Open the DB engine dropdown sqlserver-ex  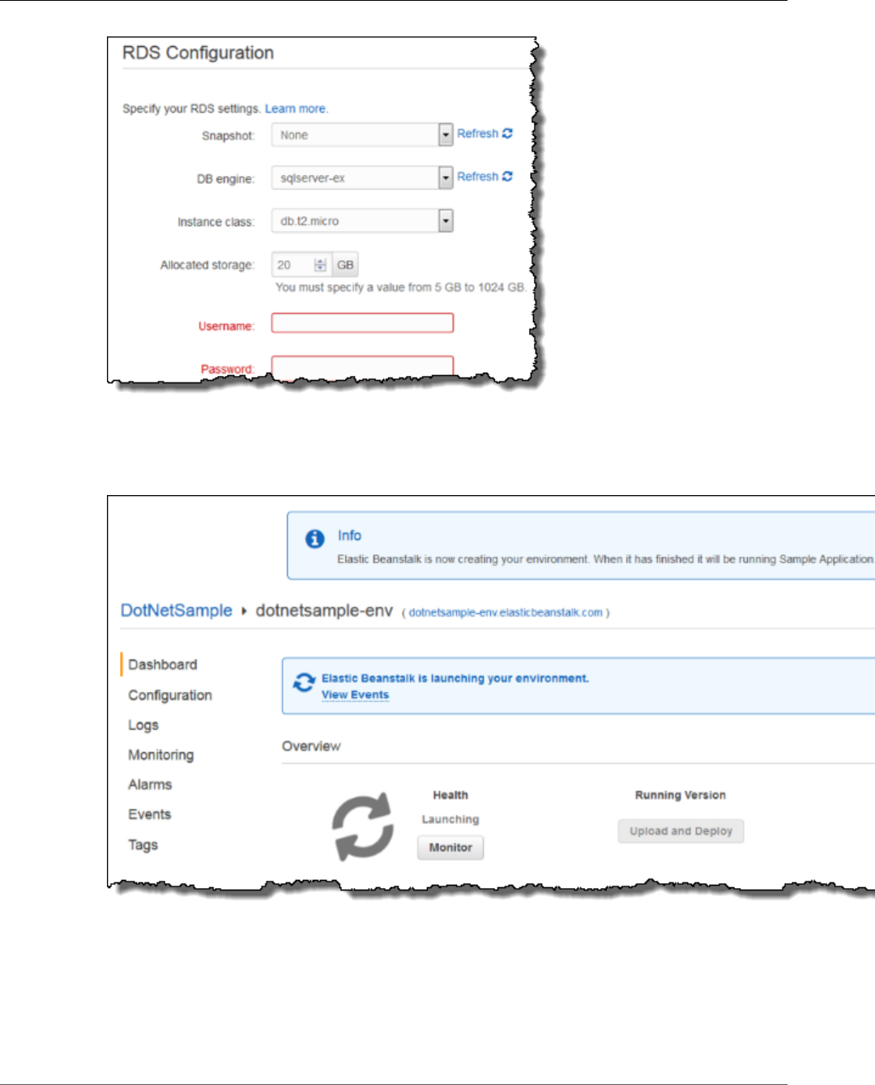(362, 177)
